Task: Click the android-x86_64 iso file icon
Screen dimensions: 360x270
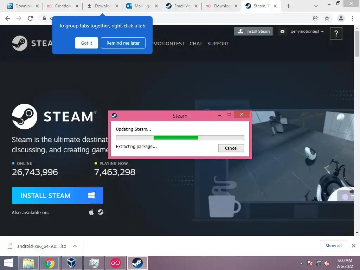Action: [10, 246]
